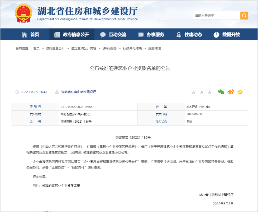Click 法定主动公开内容 in the breadcrumb
This screenshot has width=258, height=212.
tap(84, 49)
